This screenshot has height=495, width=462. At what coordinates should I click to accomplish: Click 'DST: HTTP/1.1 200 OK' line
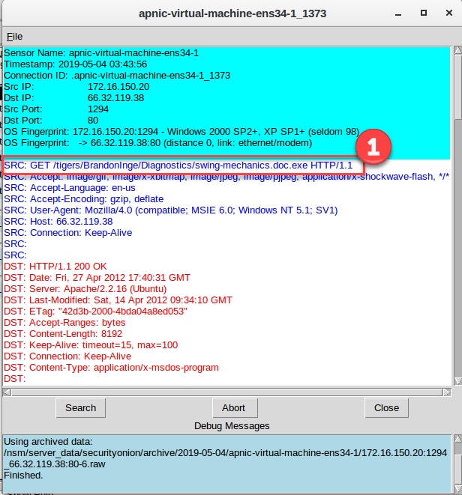[55, 267]
